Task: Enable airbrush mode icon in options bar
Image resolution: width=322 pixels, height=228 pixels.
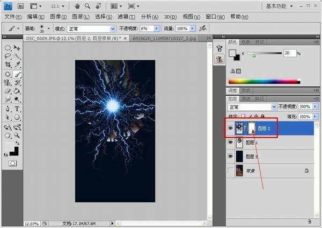Action: point(202,27)
